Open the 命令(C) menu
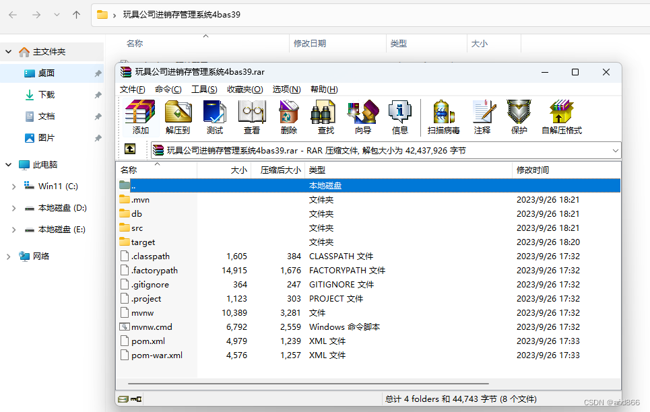This screenshot has height=412, width=650. (x=168, y=90)
